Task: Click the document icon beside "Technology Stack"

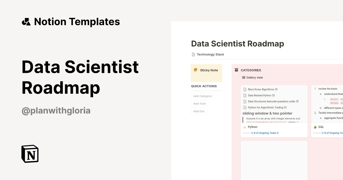Action: (x=194, y=54)
